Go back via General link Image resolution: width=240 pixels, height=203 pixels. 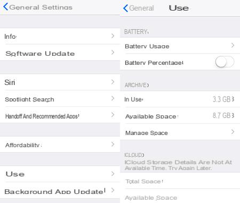[141, 8]
